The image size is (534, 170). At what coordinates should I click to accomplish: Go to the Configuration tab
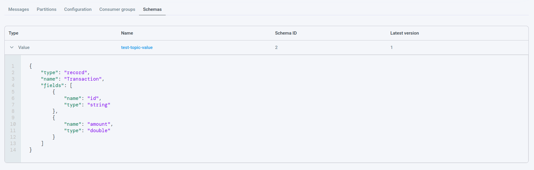78,9
